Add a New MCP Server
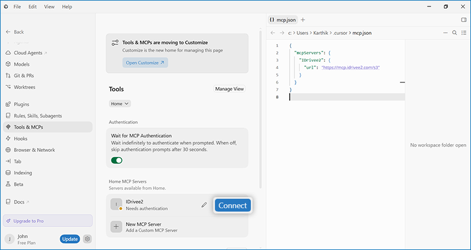 click(x=177, y=227)
